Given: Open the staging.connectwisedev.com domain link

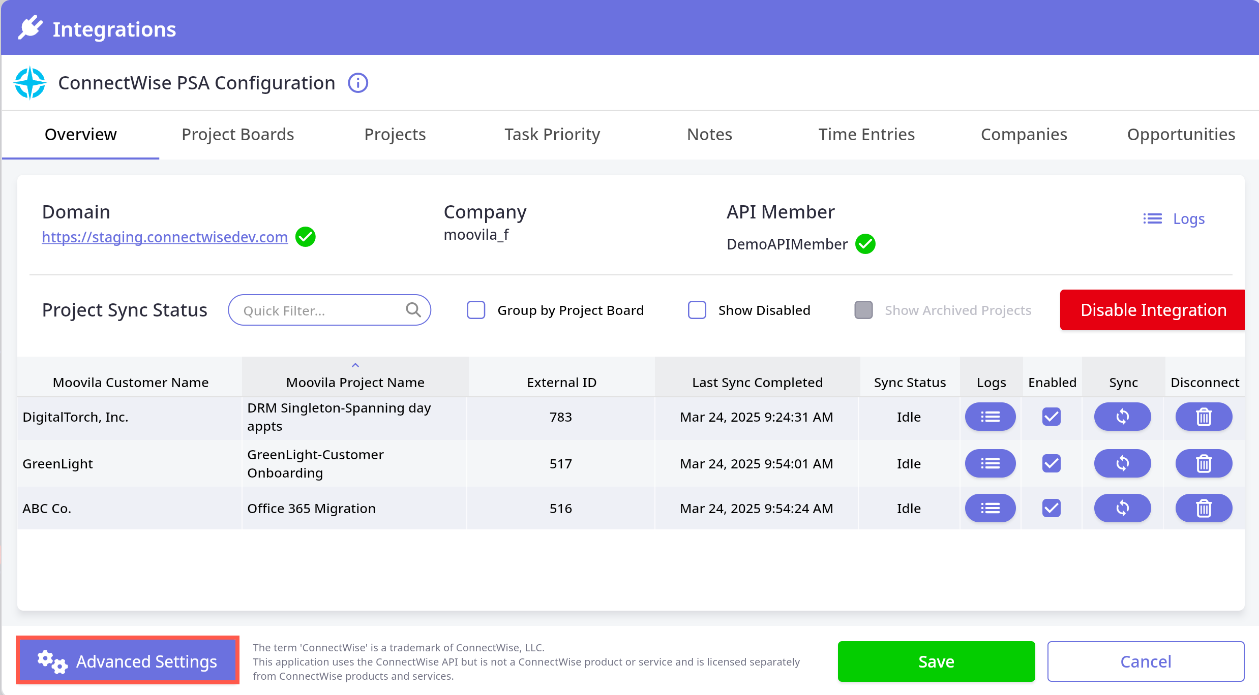Looking at the screenshot, I should [x=165, y=237].
